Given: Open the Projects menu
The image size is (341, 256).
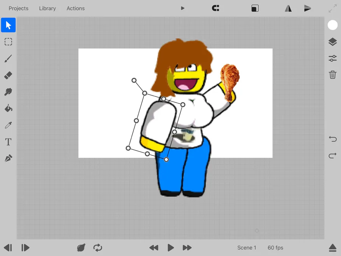Looking at the screenshot, I should pyautogui.click(x=19, y=8).
